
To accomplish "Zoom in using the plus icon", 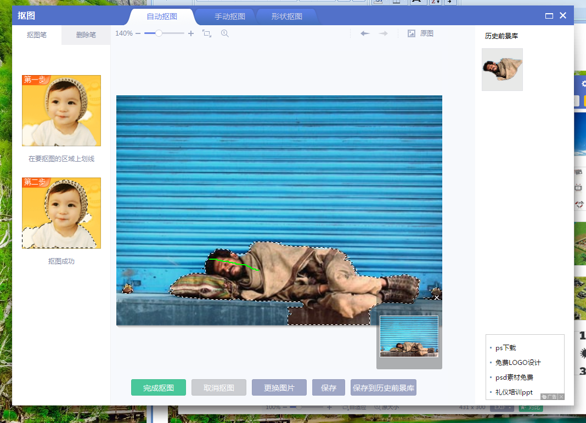I will pos(190,33).
